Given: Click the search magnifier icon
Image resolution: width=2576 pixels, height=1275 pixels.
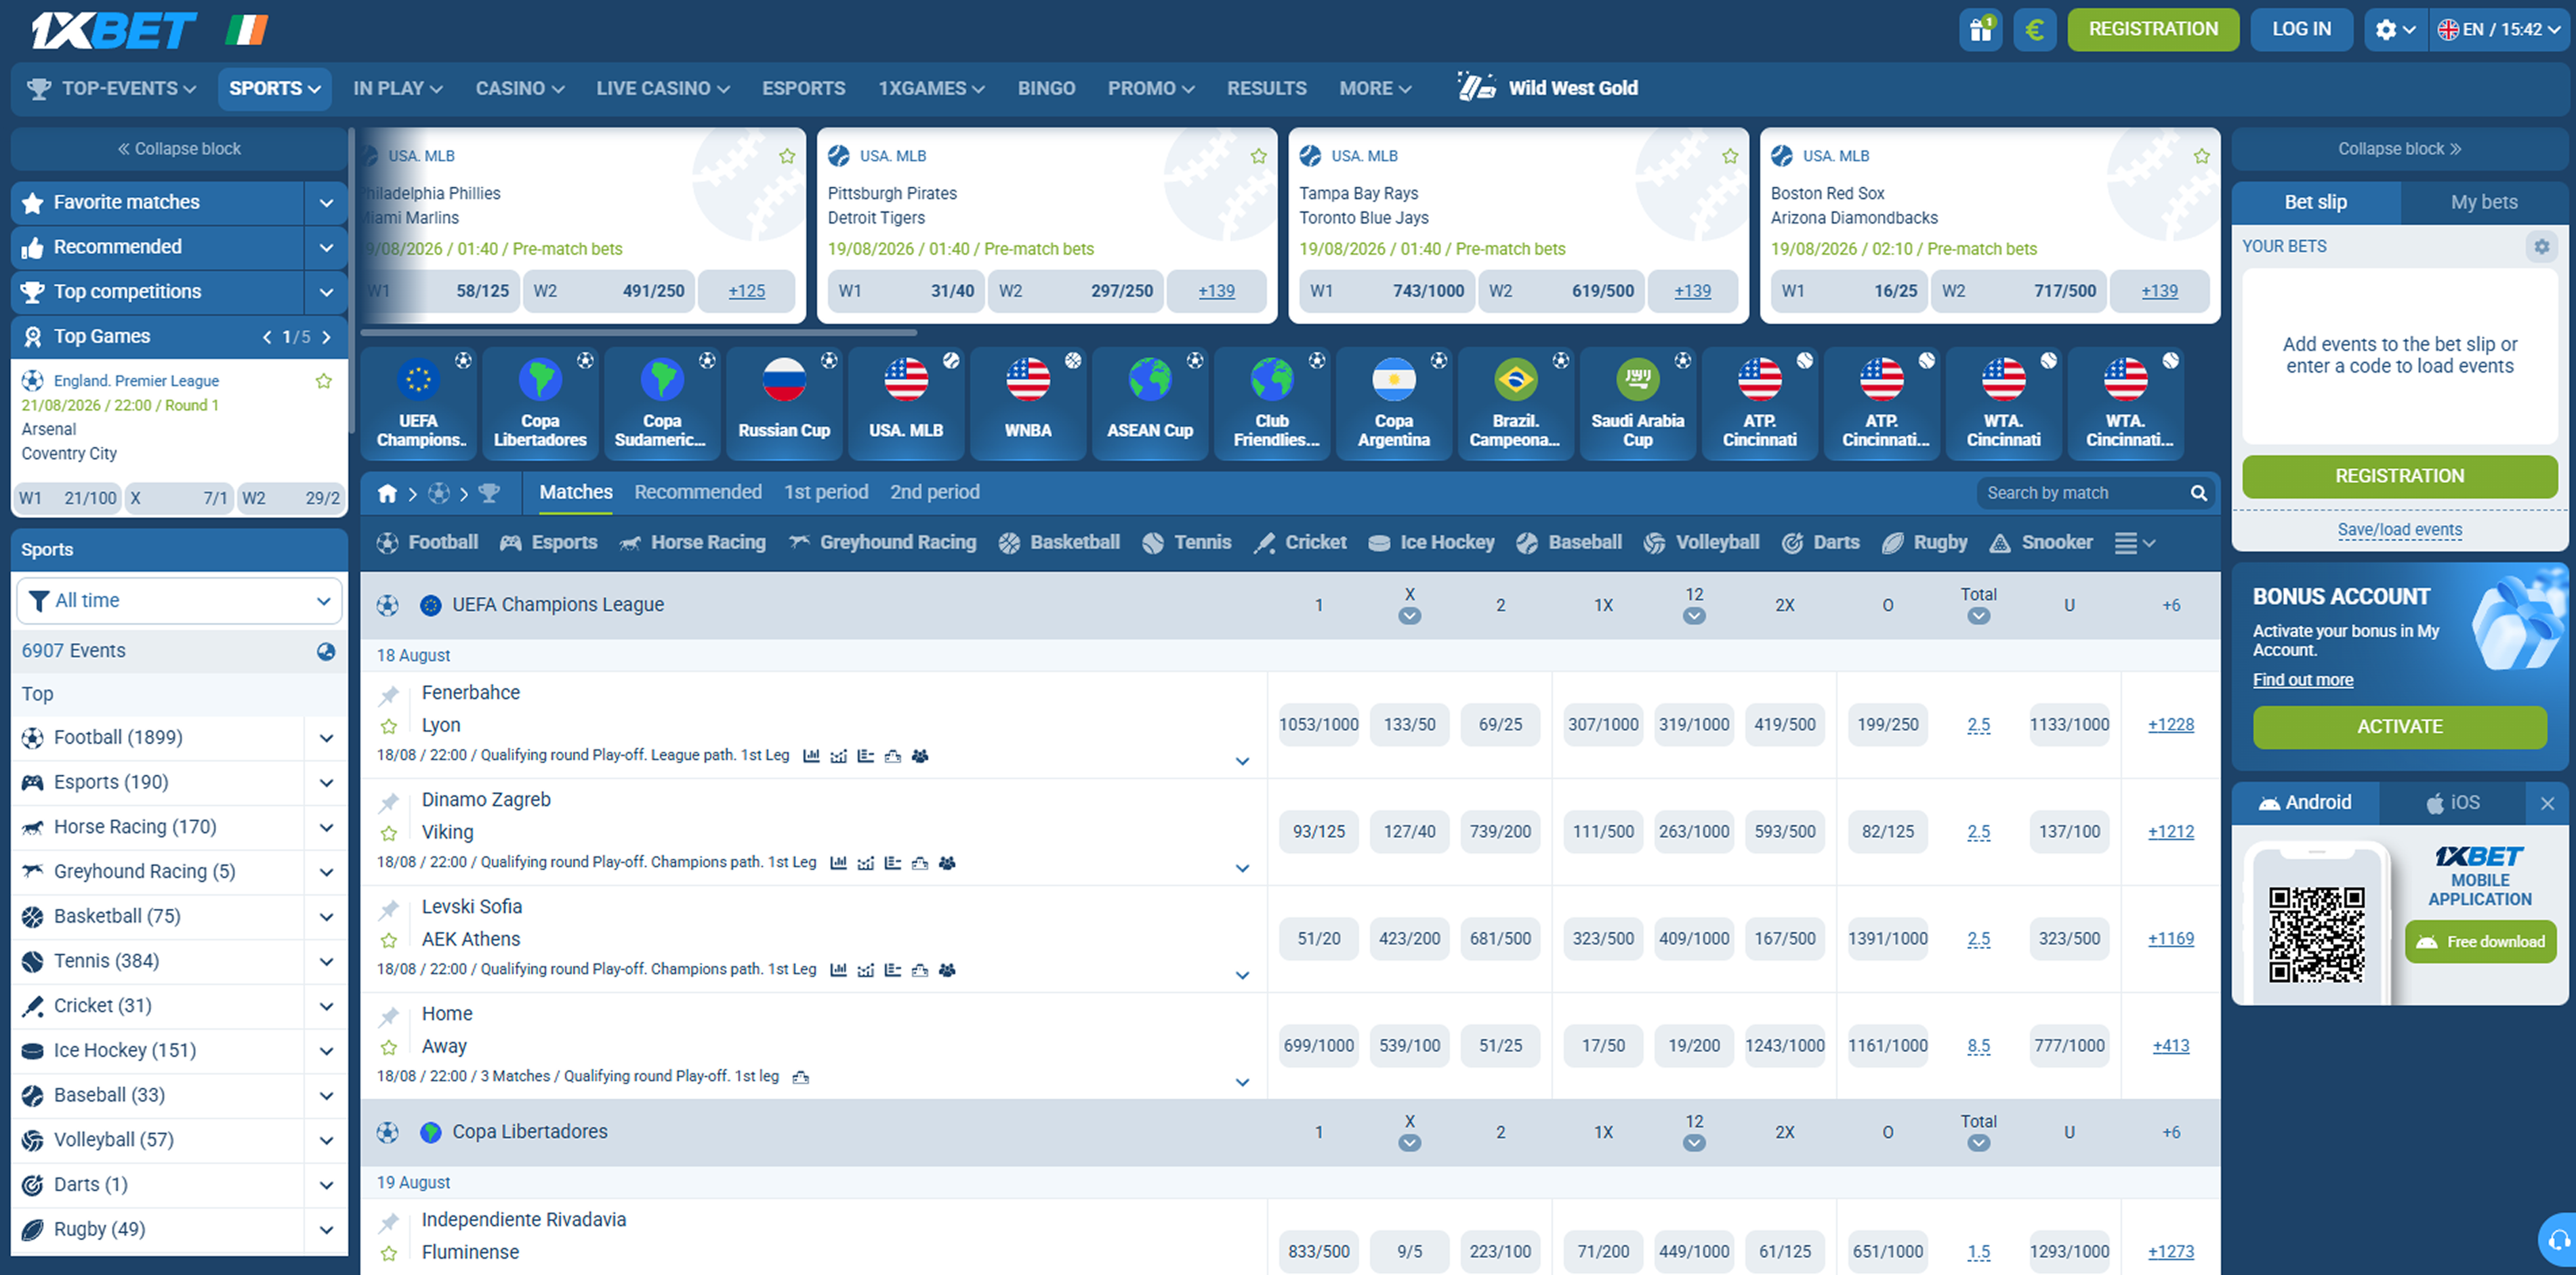Looking at the screenshot, I should coord(2198,493).
